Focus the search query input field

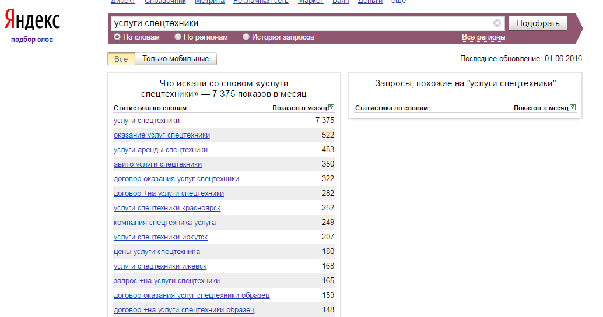point(300,23)
